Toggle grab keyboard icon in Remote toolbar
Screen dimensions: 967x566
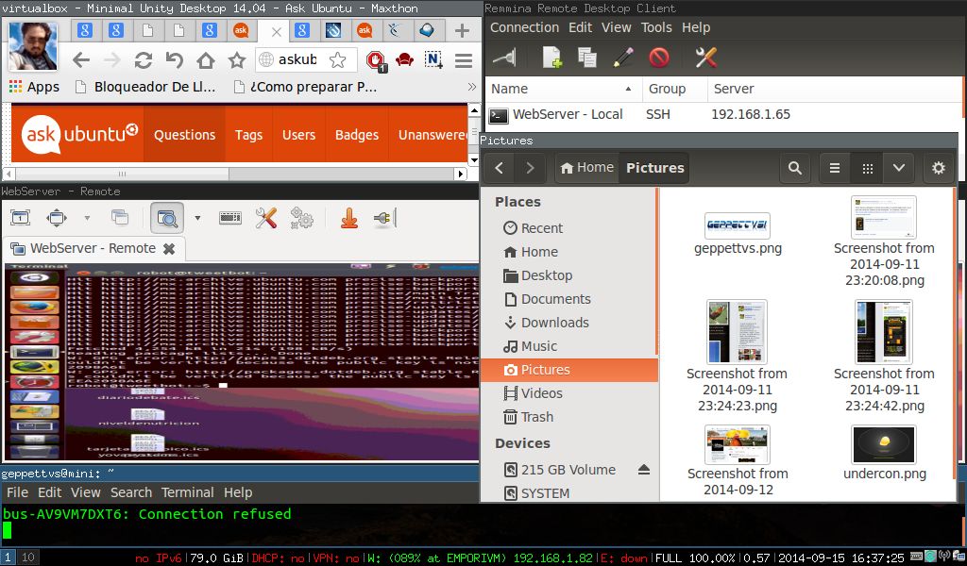point(230,217)
